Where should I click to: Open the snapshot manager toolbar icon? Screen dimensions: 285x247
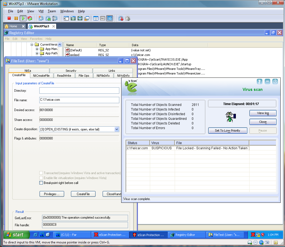[55, 18]
